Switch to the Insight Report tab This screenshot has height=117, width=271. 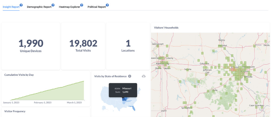[11, 7]
